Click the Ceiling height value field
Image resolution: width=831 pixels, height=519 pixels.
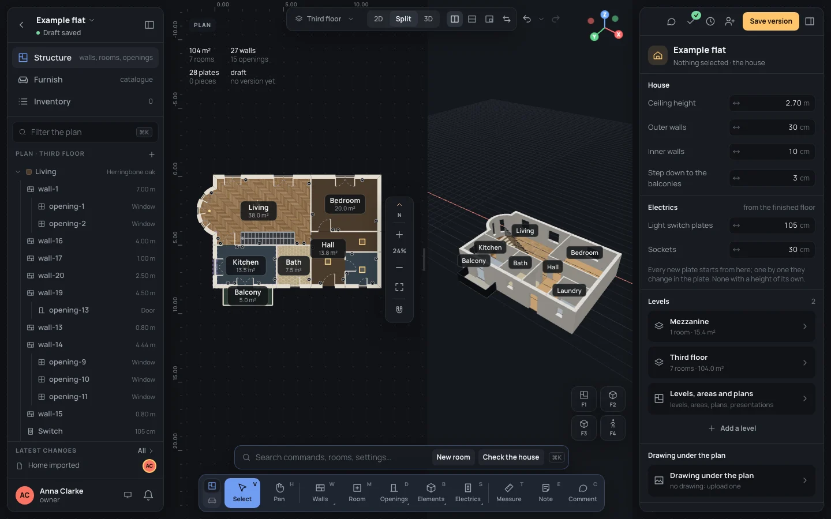coord(772,103)
